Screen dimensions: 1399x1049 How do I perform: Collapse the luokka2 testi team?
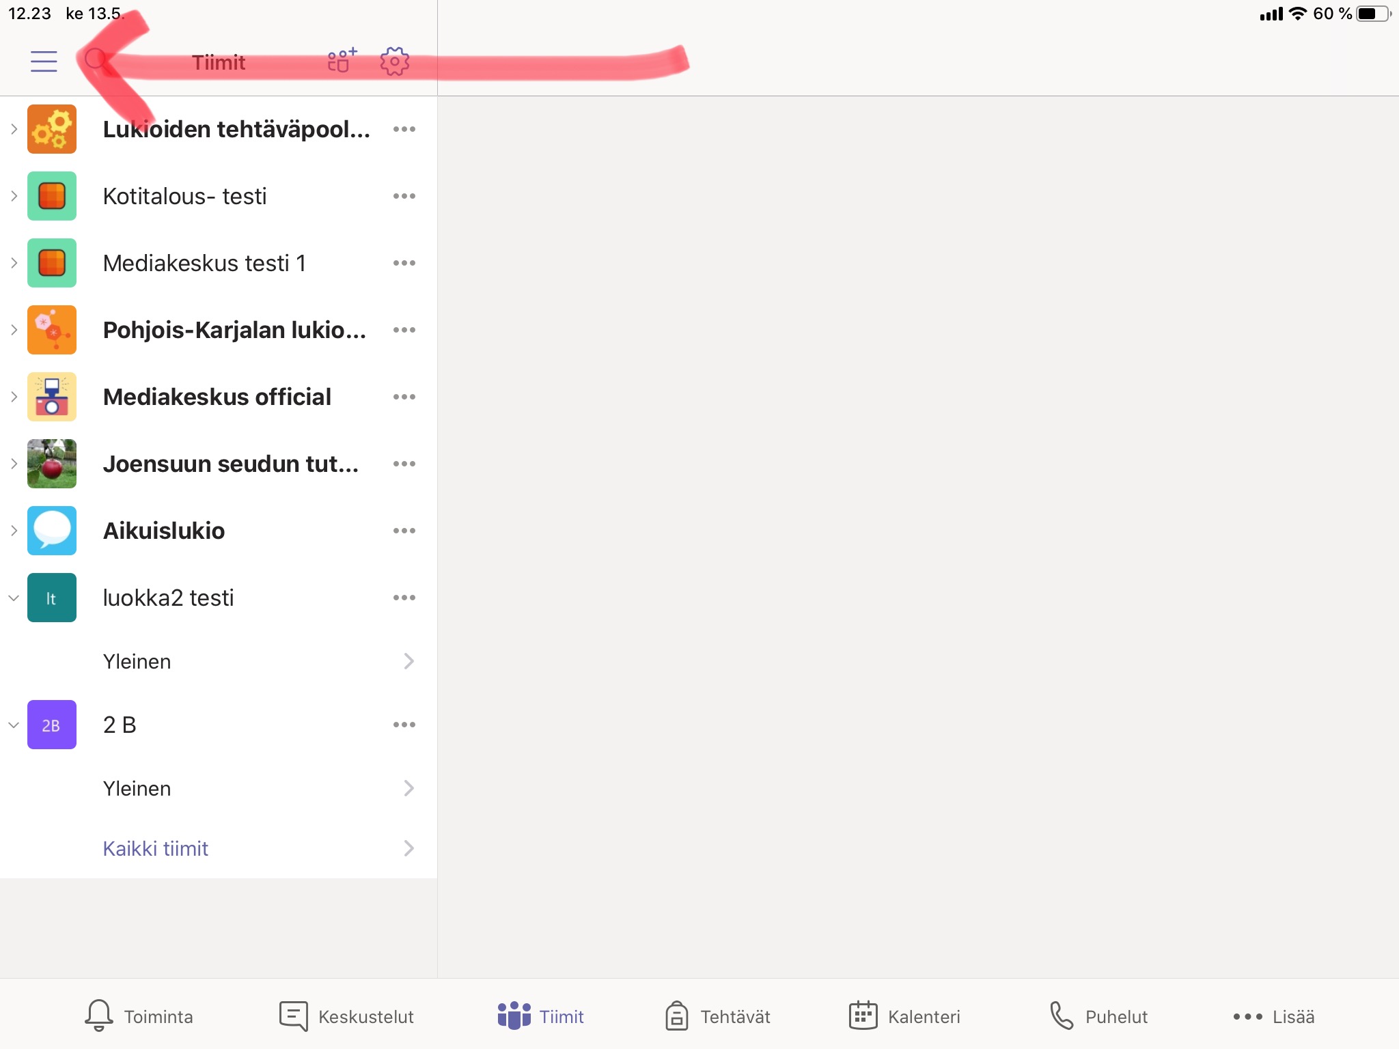(14, 598)
